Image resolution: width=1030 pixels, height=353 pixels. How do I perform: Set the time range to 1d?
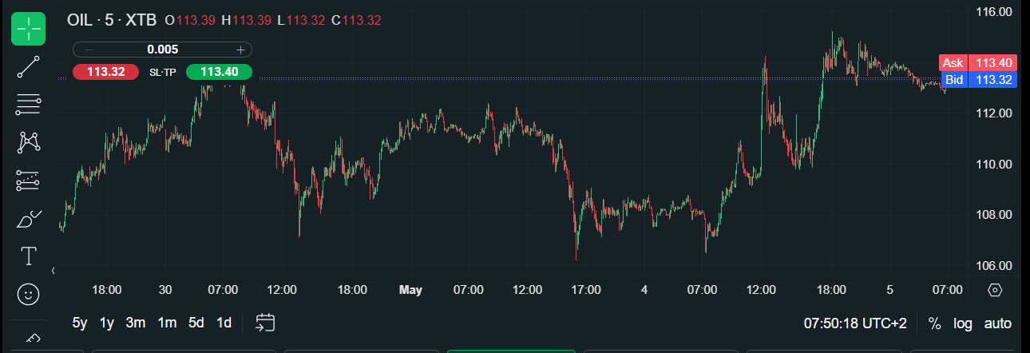pos(224,323)
